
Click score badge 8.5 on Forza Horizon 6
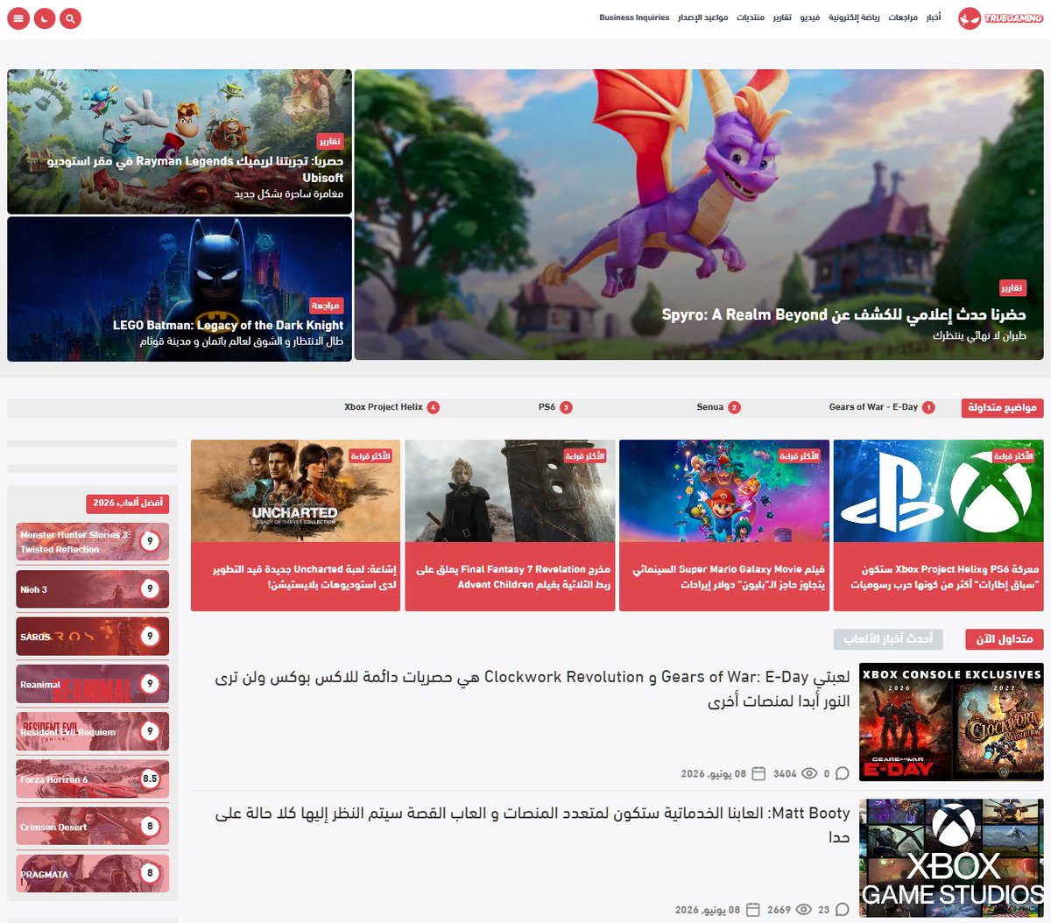(150, 779)
